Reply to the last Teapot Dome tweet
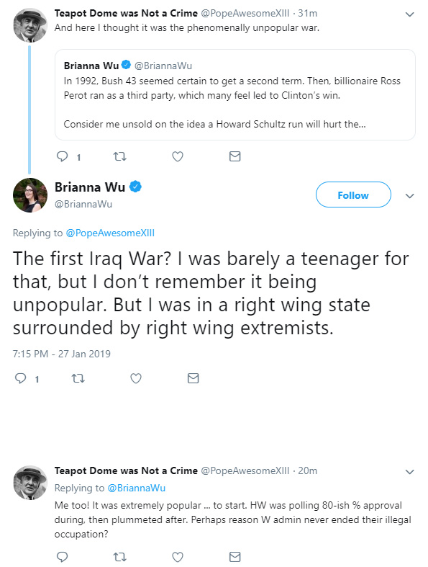Screen dimensions: 428x567 (63, 557)
